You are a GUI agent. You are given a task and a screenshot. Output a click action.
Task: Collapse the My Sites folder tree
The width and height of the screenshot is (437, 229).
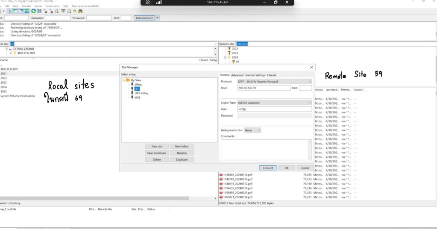tap(124, 80)
